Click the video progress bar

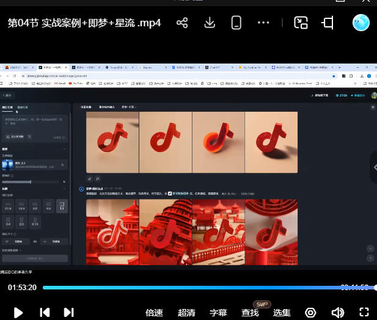[x=183, y=287]
